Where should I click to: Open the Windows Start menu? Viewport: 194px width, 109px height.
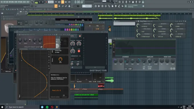point(2,107)
